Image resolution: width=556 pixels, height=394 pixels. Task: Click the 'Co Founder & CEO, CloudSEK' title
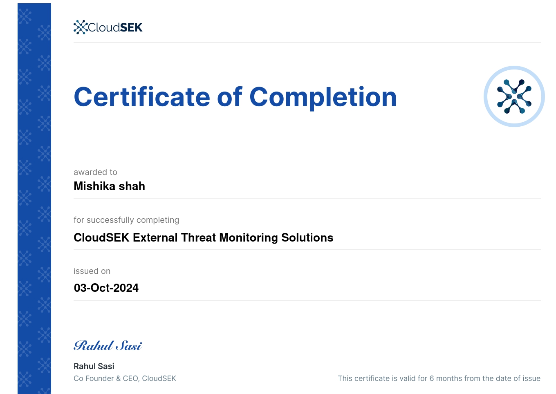(x=125, y=378)
